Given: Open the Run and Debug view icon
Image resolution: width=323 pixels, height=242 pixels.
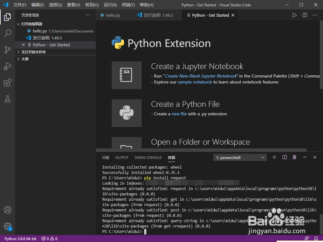Looking at the screenshot, I should (8, 66).
